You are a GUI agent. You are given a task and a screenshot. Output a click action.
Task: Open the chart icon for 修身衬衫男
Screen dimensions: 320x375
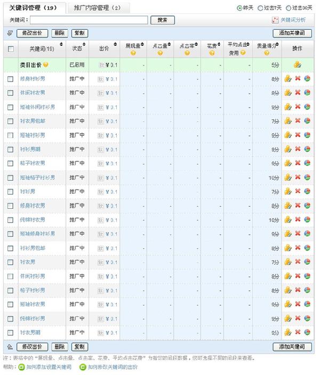307,79
